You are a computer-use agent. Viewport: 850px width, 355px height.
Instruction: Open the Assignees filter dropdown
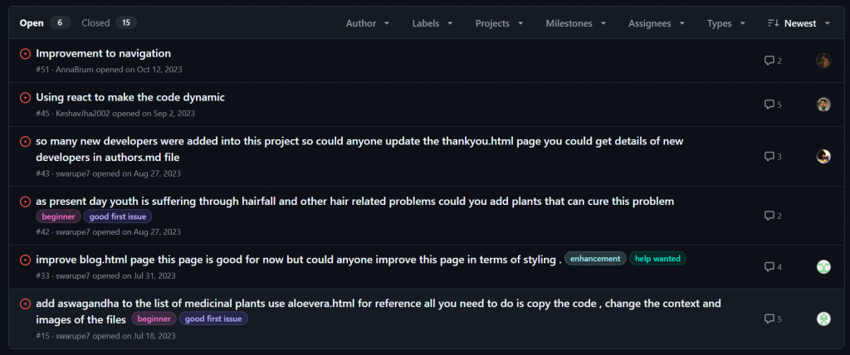(657, 23)
